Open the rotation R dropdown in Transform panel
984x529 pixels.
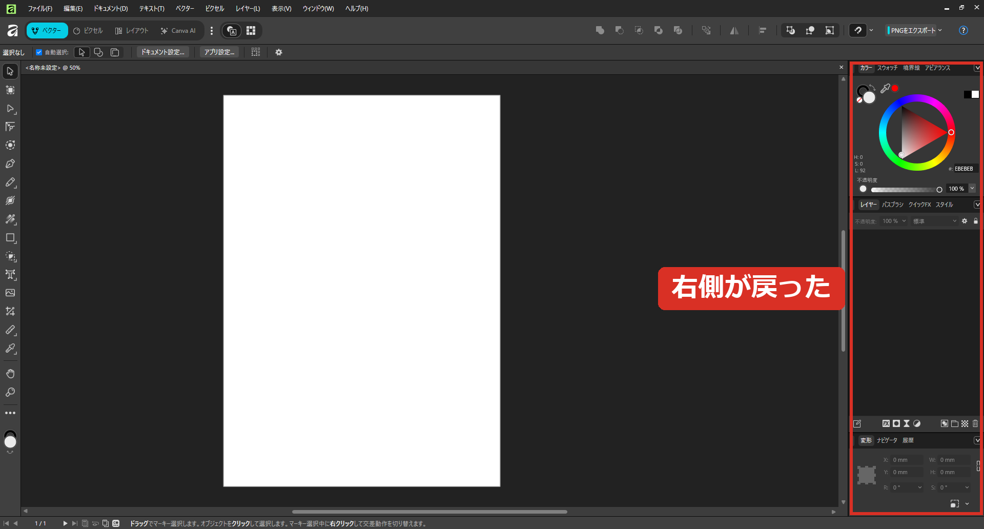click(x=920, y=487)
